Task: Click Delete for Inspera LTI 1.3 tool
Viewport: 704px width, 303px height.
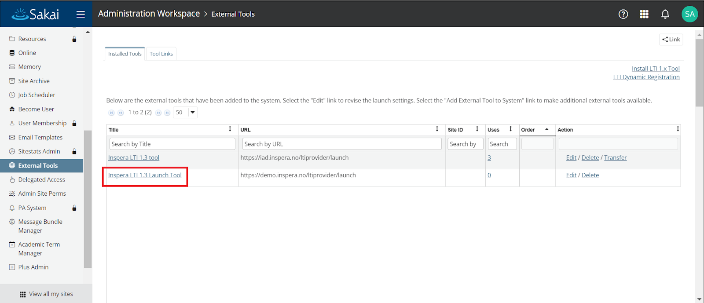Action: tap(590, 157)
